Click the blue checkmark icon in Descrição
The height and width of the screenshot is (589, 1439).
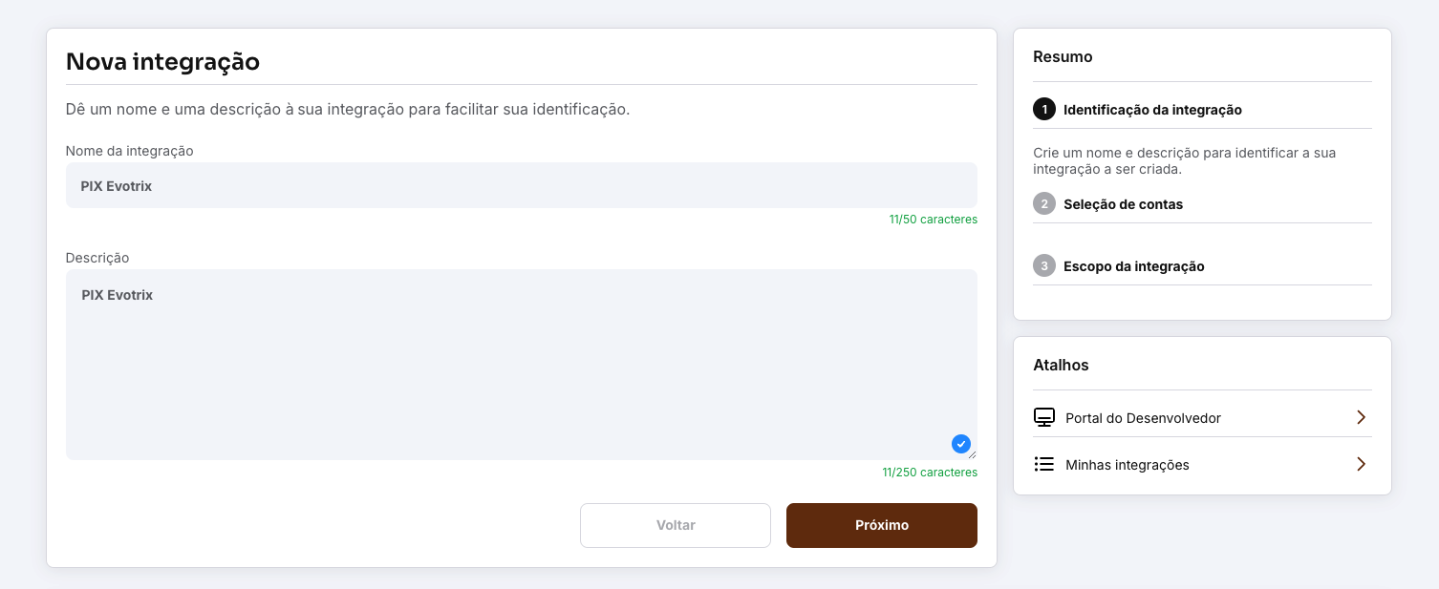[x=961, y=444]
